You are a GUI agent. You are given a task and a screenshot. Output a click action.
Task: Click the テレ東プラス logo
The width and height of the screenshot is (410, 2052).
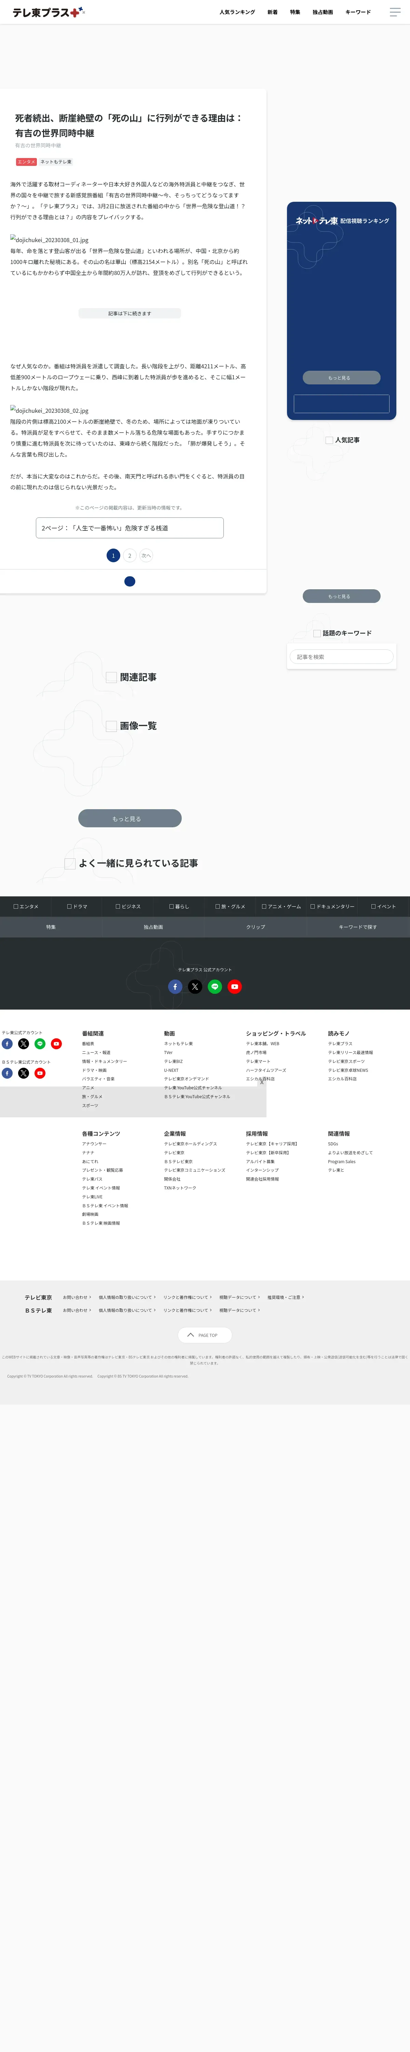pos(48,12)
